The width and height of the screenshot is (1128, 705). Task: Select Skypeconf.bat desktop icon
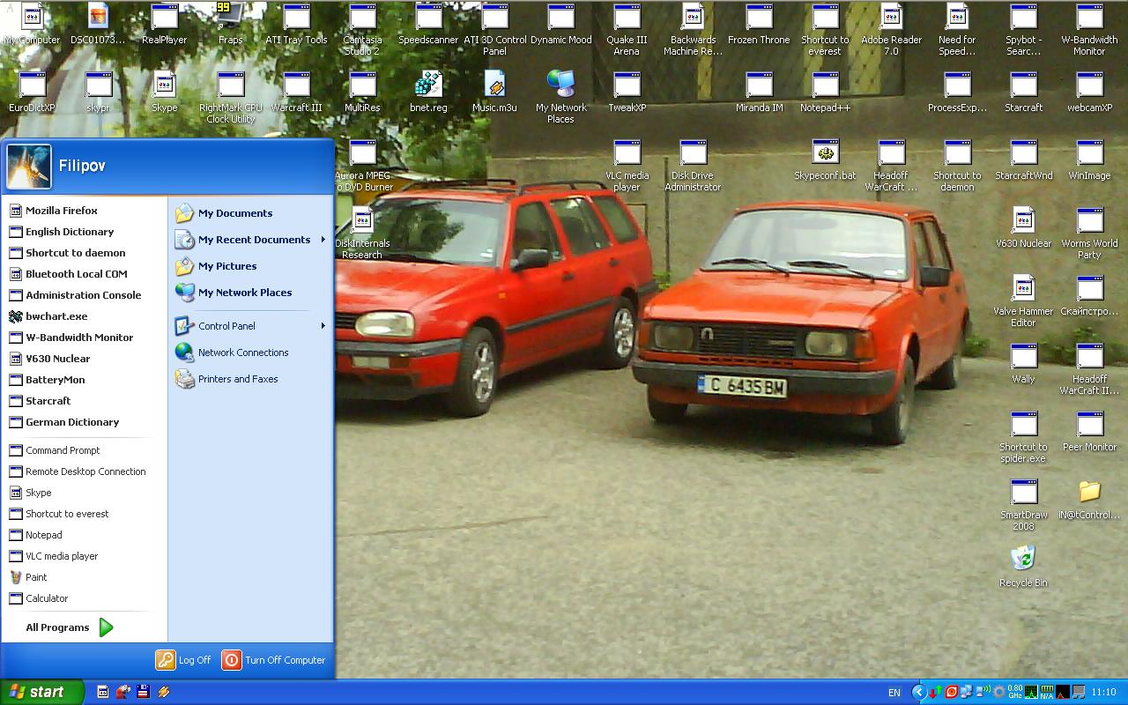826,160
